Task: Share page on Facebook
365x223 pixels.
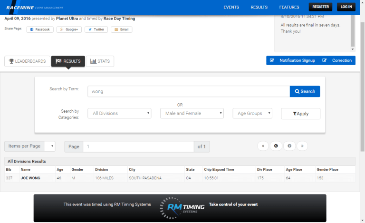Action: [39, 29]
